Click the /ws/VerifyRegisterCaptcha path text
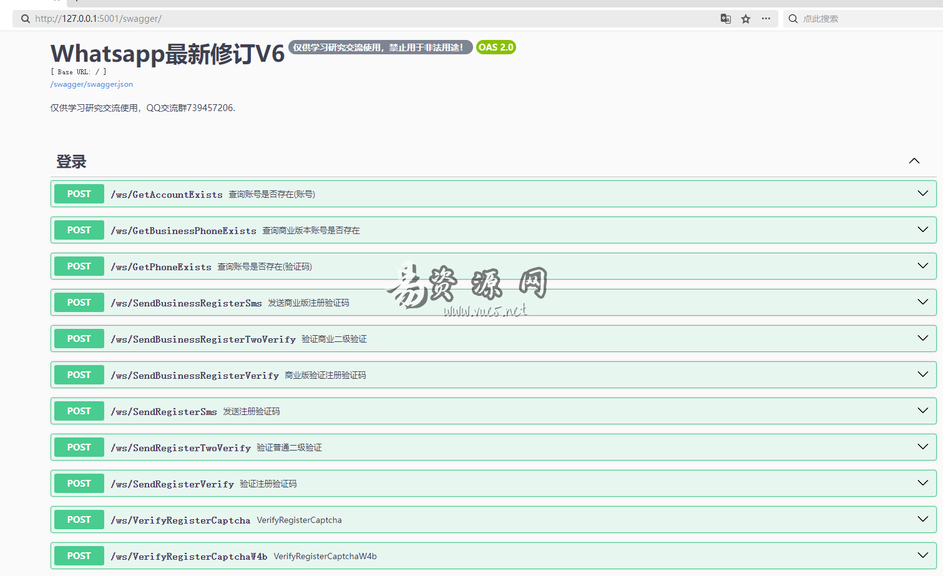 click(x=180, y=520)
